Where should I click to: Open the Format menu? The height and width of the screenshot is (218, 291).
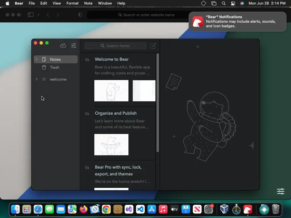point(72,3)
